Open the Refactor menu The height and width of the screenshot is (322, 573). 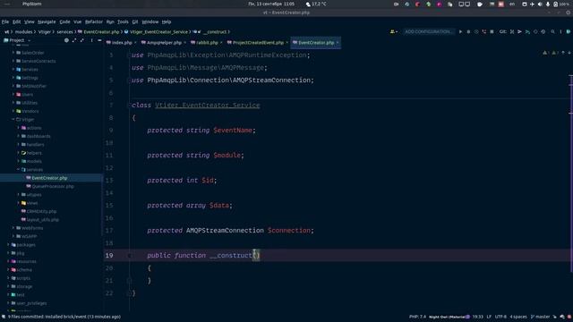(x=94, y=21)
